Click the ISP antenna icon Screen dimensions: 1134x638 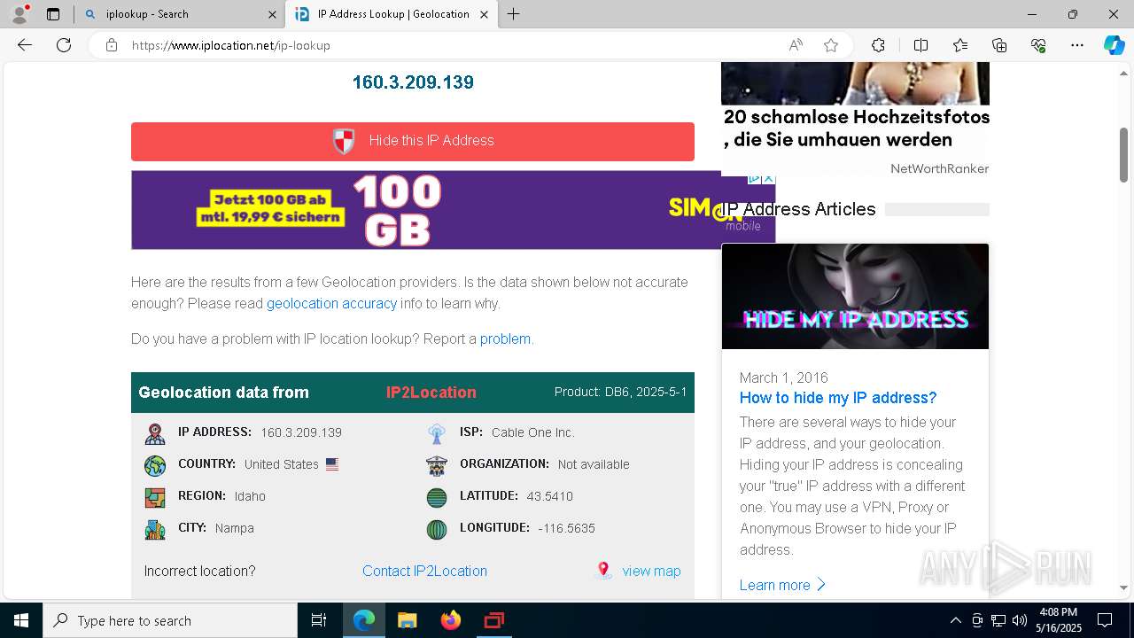[x=437, y=434]
